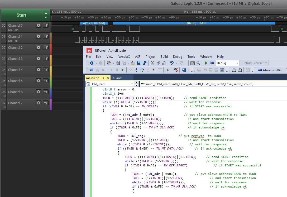Click the Run To Cursor pointer icon
This screenshot has height=197, width=287.
pos(154,70)
